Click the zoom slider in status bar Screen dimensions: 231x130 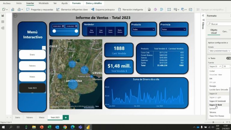tap(213, 122)
